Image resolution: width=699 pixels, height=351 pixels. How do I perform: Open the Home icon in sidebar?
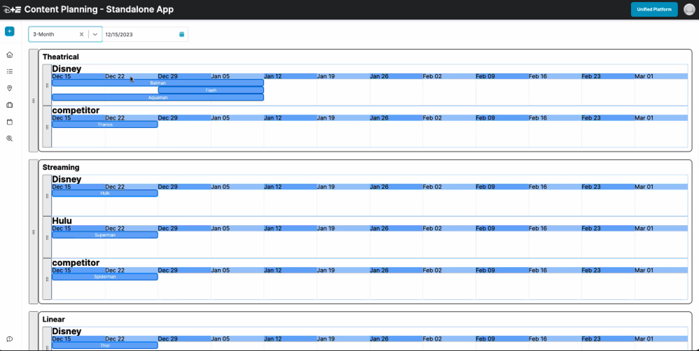10,55
